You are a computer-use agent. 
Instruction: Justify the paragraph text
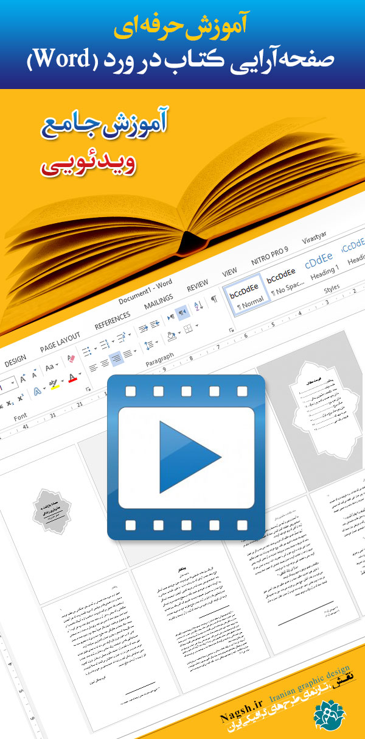point(128,353)
